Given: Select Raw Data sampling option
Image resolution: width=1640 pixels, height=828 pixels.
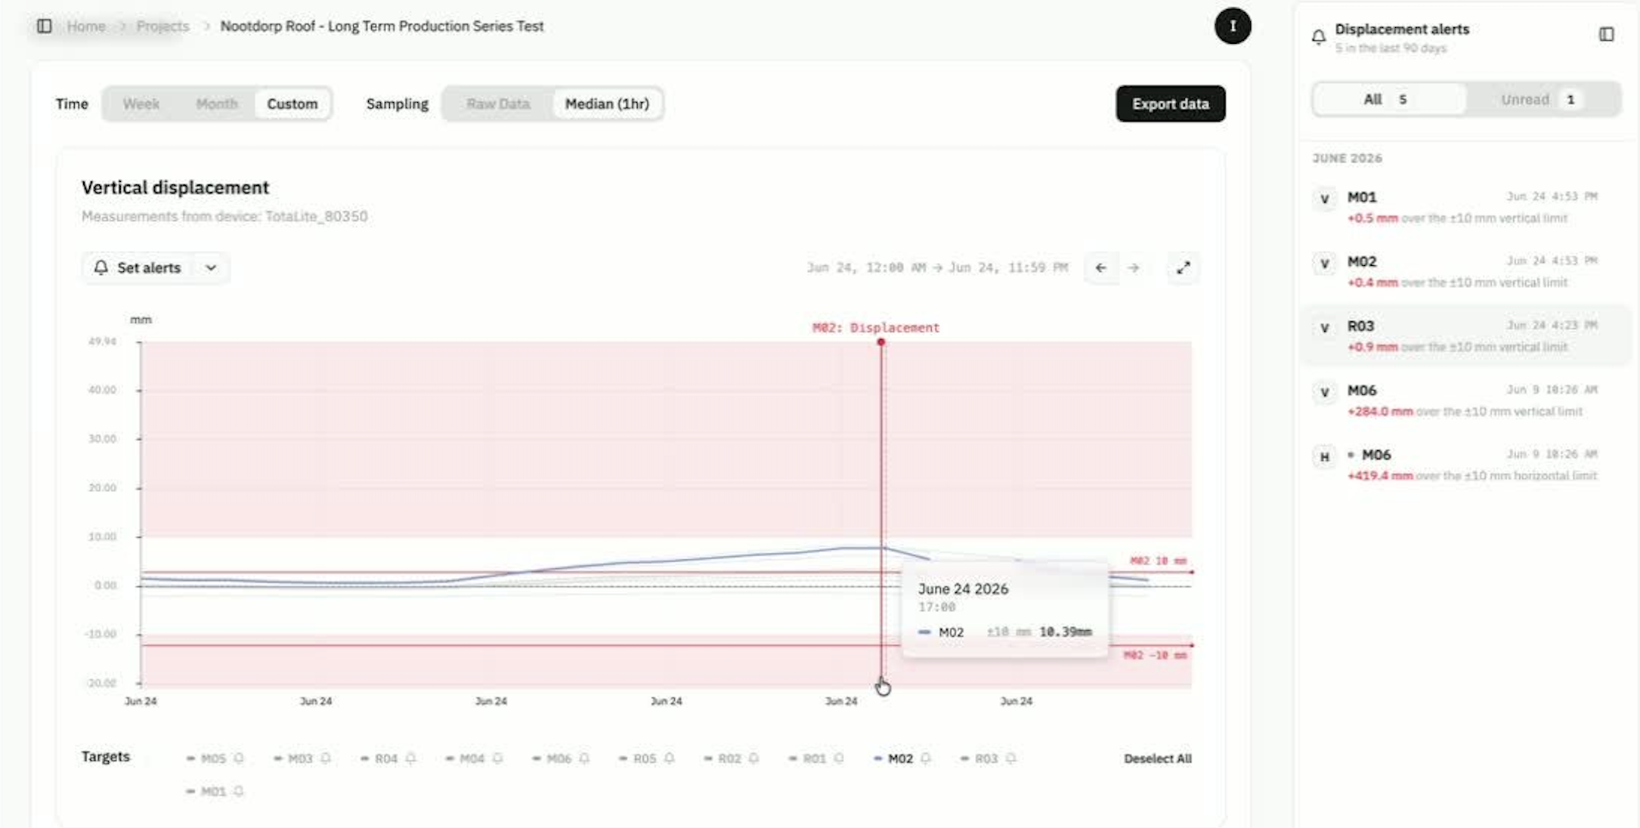Looking at the screenshot, I should 498,104.
